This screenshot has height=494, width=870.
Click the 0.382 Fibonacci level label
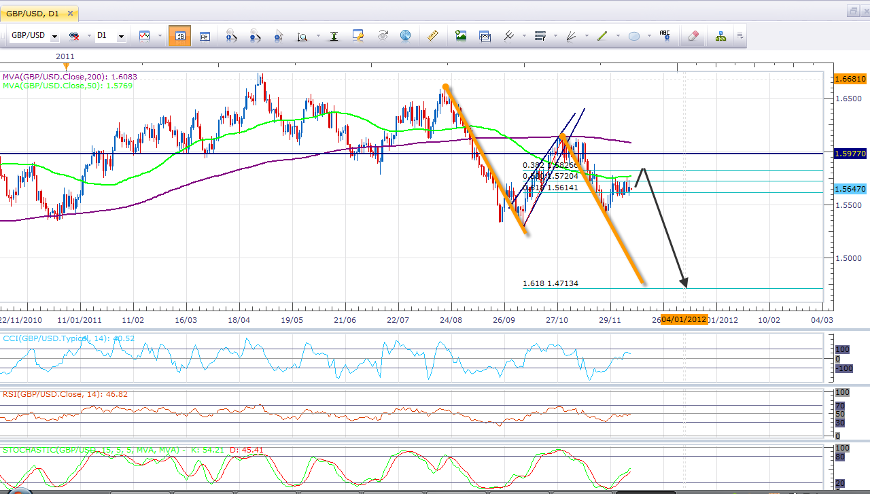(x=551, y=165)
